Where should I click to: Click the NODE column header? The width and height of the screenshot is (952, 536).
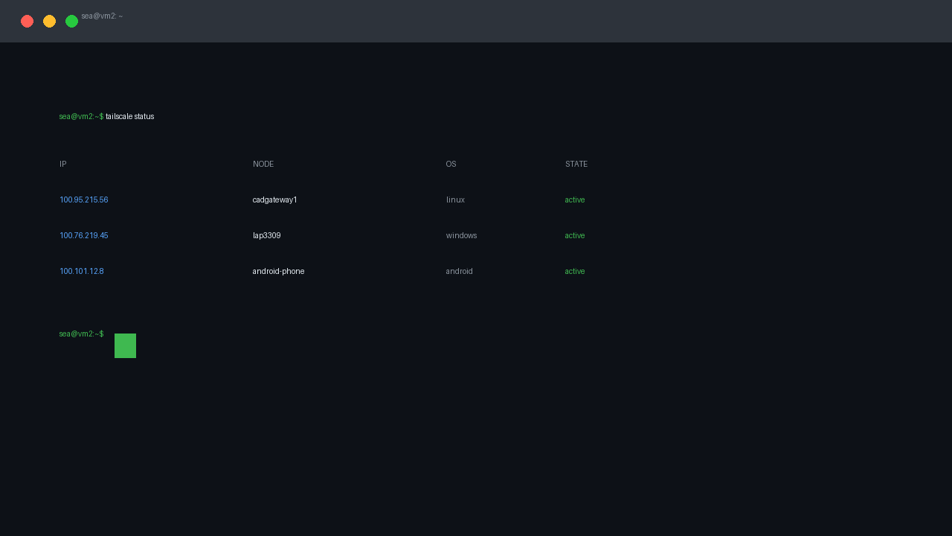click(x=263, y=164)
